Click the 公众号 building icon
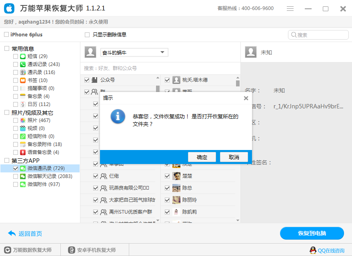Viewport: 352px width, 256px height. (x=94, y=80)
